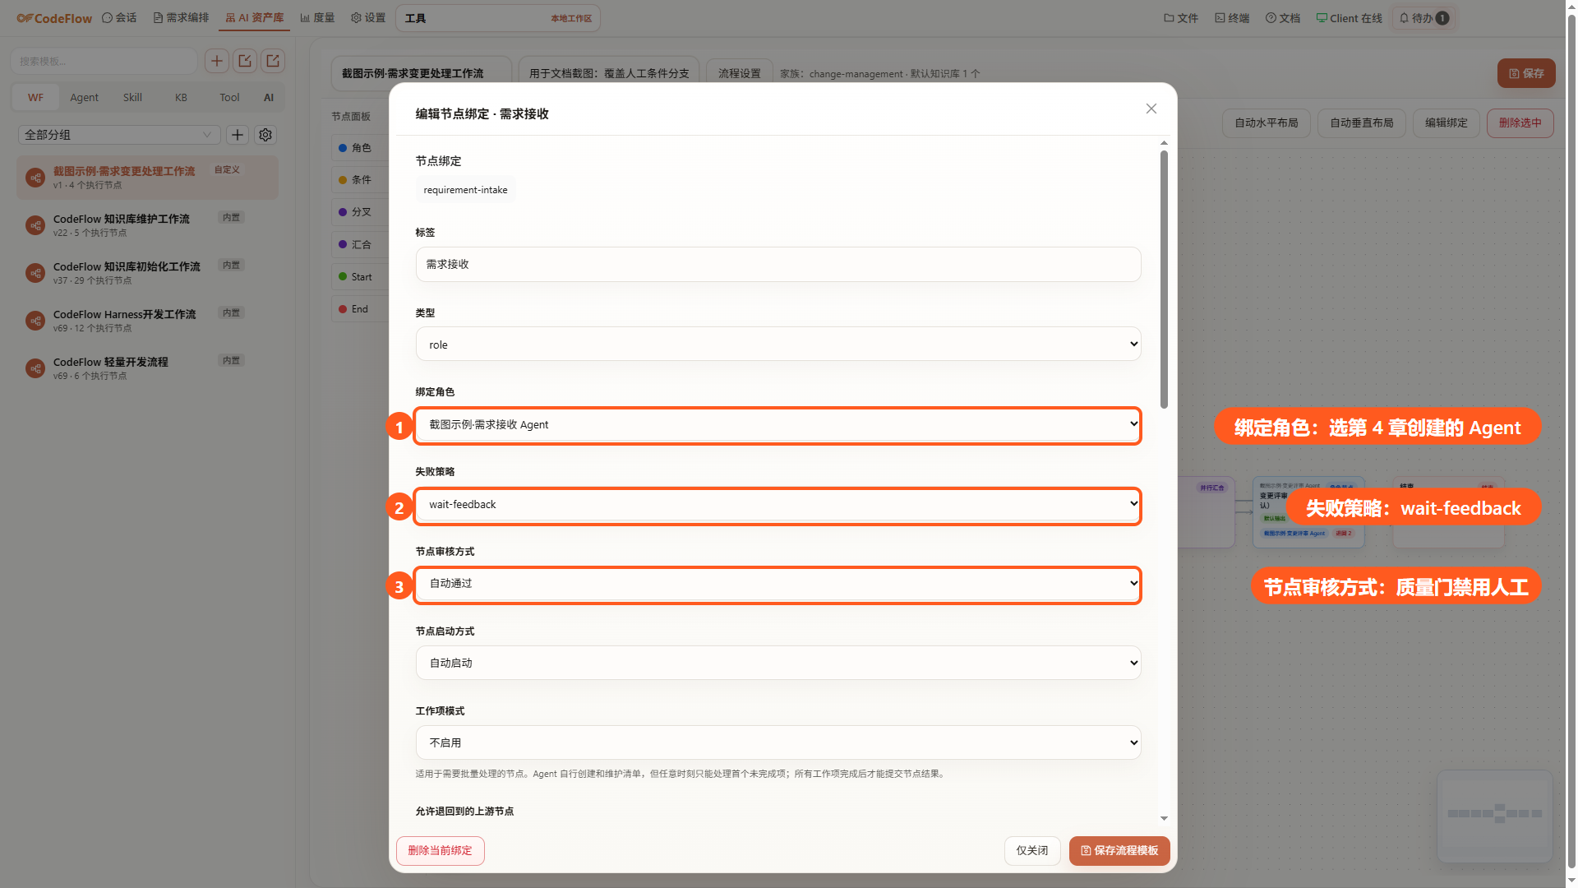
Task: Click the workflow description field 用于文档截图
Action: 609,73
